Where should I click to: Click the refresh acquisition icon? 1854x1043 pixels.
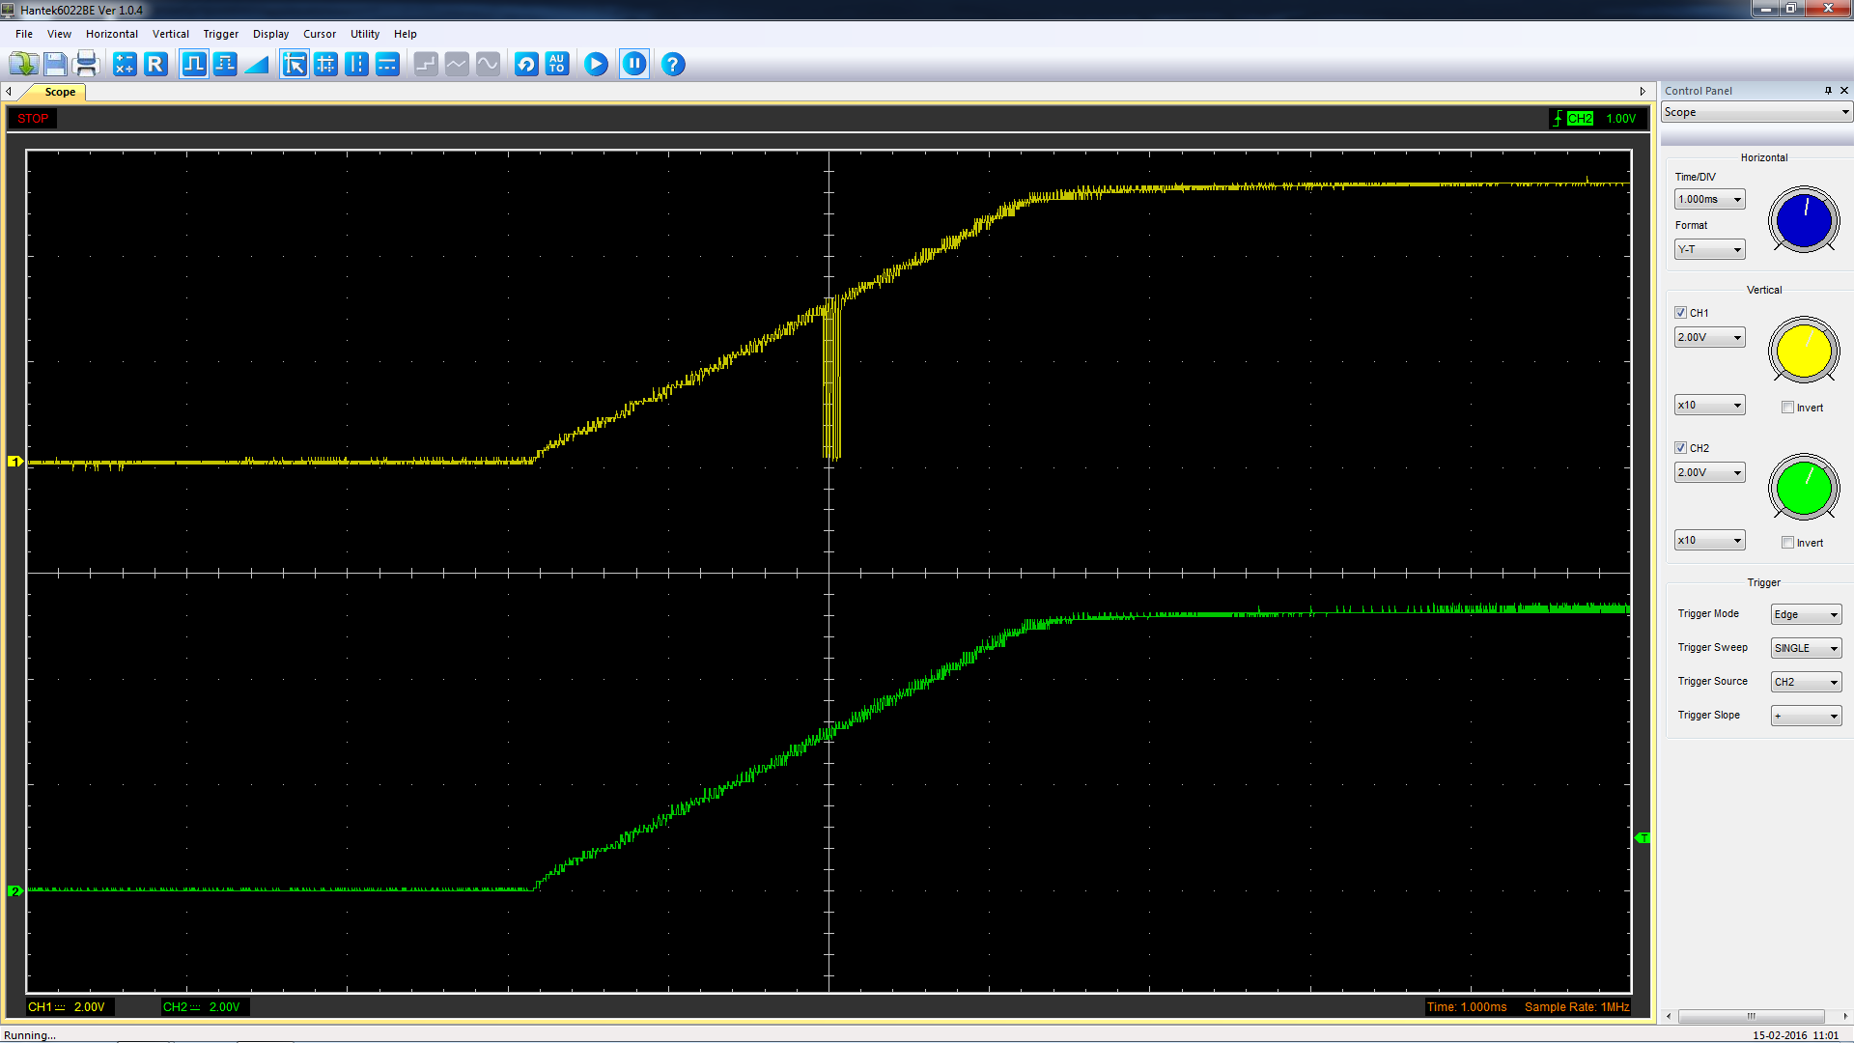(525, 64)
